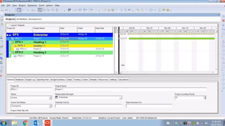225x126 pixels.
Task: Switch to the Activities tab
Action: (22, 19)
